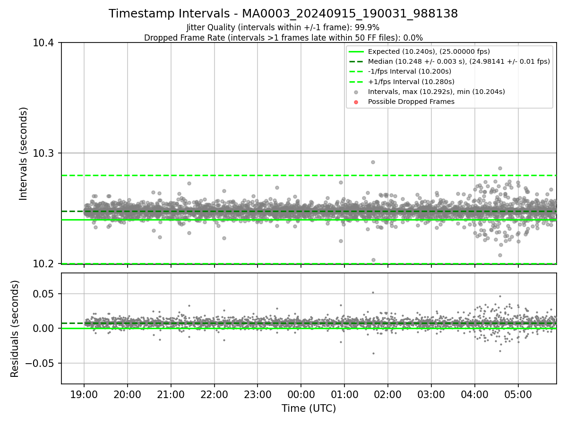Click the grey dot marker in the legend
Screen dimensions: 567x425
[x=356, y=92]
